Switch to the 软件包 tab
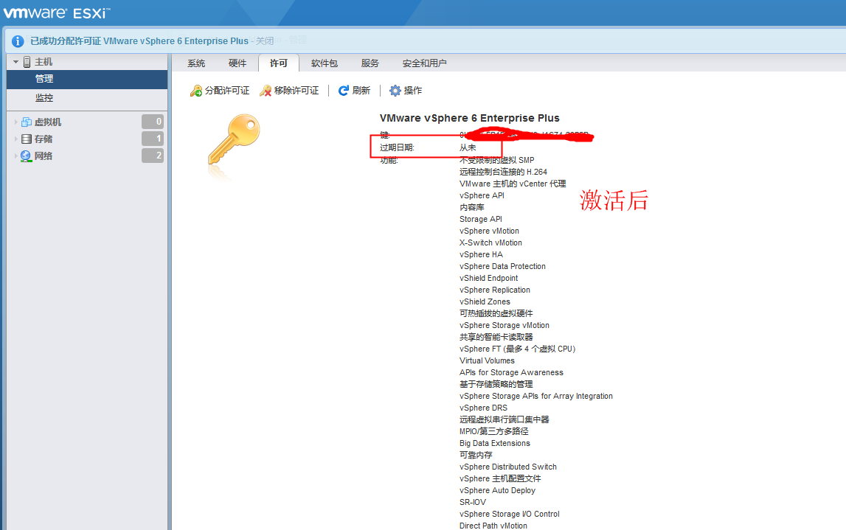The height and width of the screenshot is (530, 846). pyautogui.click(x=324, y=63)
